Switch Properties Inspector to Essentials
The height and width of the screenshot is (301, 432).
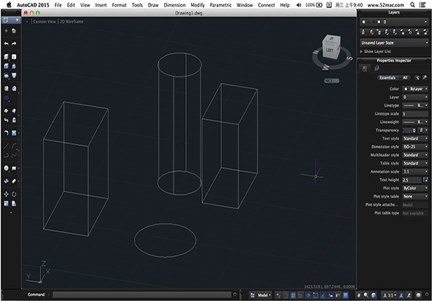coord(387,78)
